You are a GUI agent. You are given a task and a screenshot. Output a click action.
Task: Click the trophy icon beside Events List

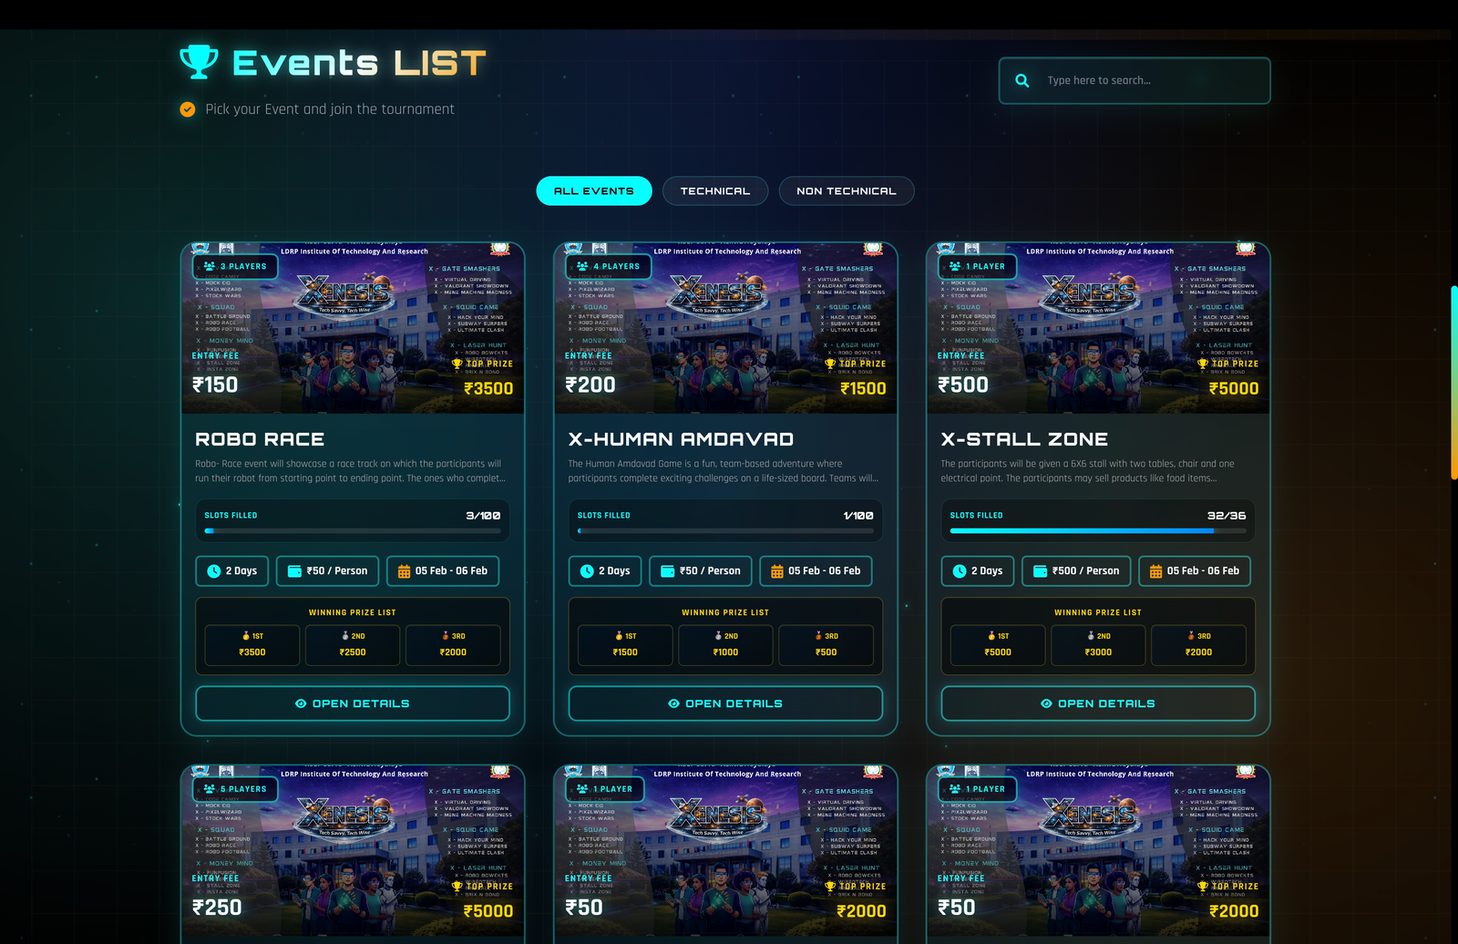click(x=199, y=62)
